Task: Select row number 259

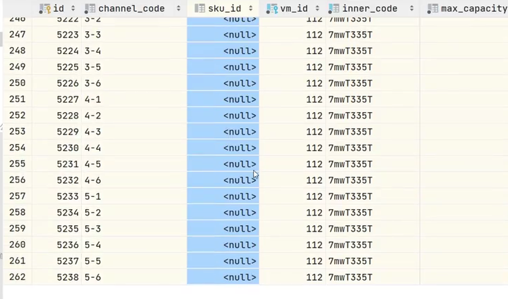Action: (17, 229)
